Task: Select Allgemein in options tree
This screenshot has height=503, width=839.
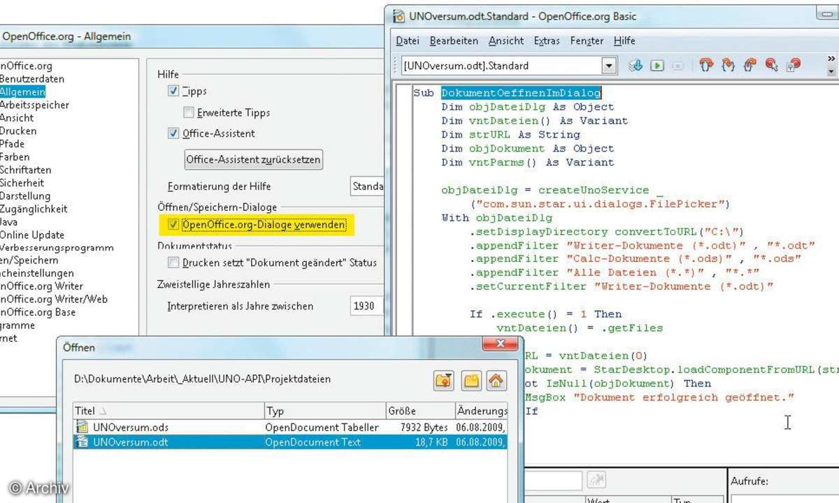Action: tap(22, 92)
